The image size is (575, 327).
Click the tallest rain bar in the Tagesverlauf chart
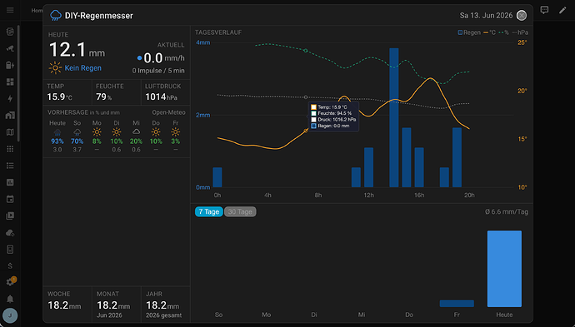tap(394, 117)
